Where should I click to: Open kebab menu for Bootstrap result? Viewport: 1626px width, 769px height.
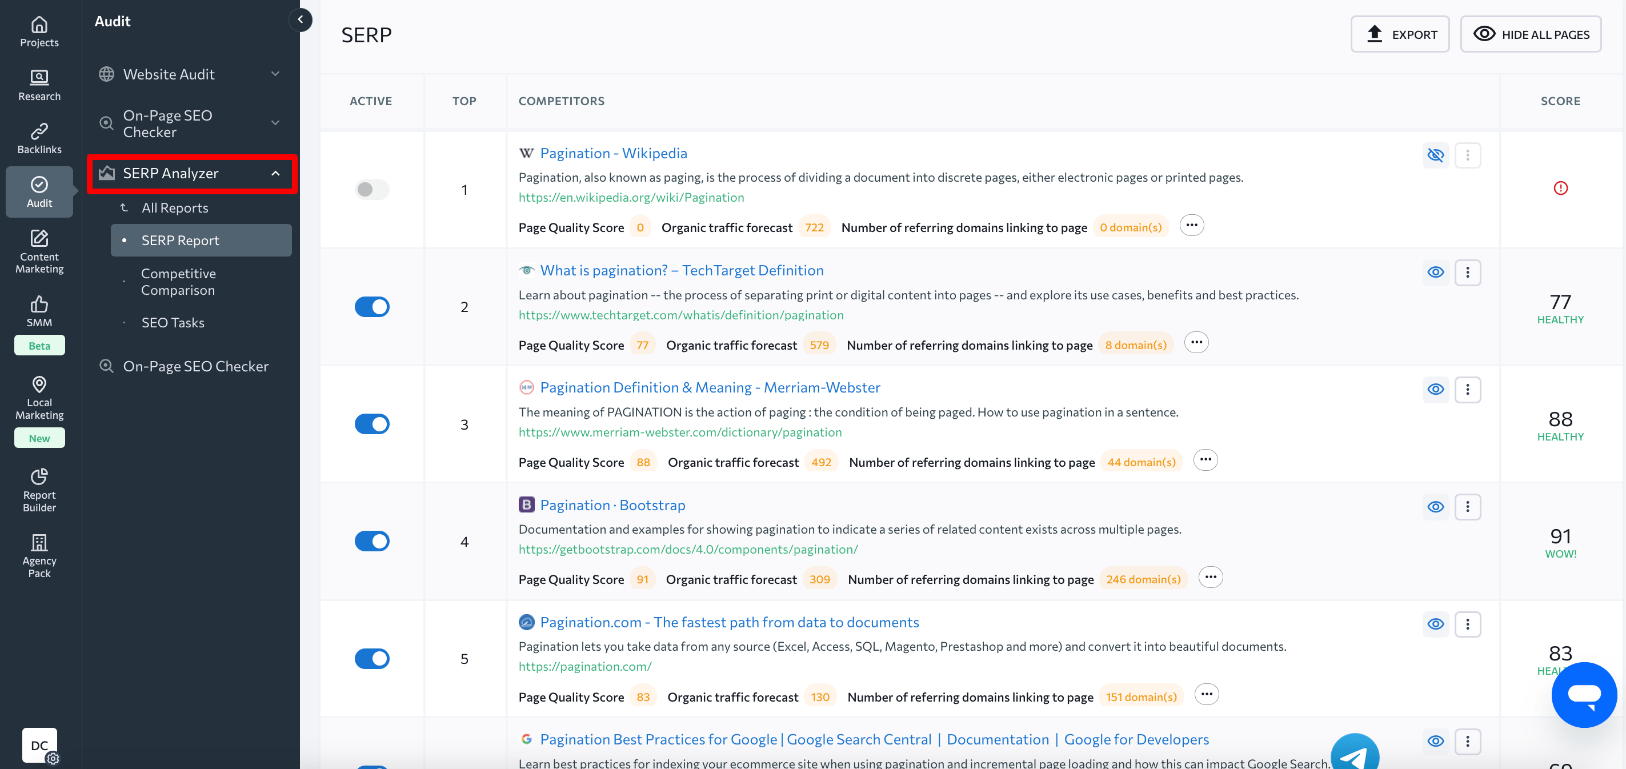click(1468, 506)
